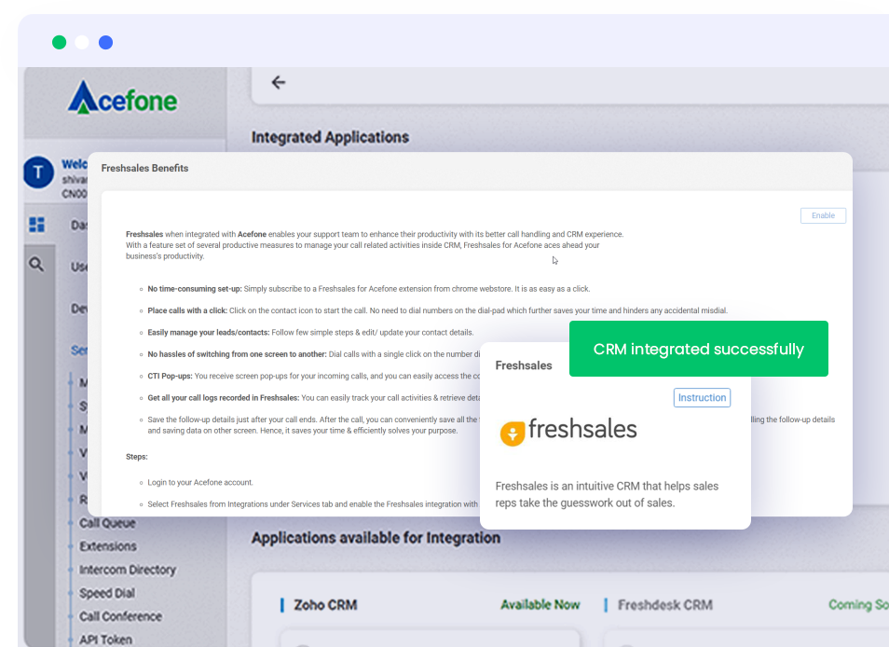
Task: Click the Available Now status label
Action: tap(540, 605)
